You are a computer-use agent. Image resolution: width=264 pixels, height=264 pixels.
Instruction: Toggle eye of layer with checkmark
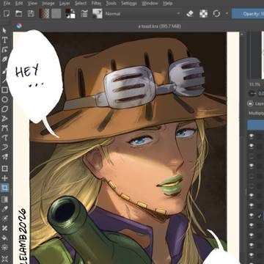tap(252, 216)
